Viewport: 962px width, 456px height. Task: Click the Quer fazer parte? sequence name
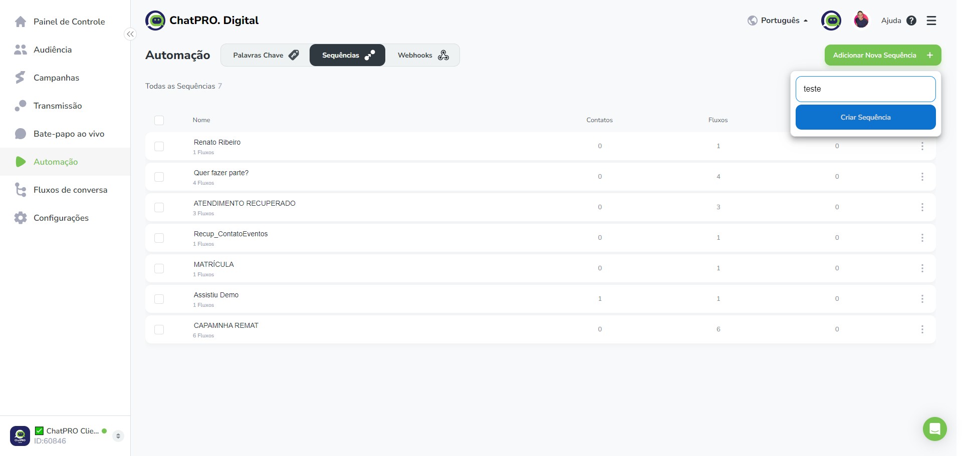point(221,173)
